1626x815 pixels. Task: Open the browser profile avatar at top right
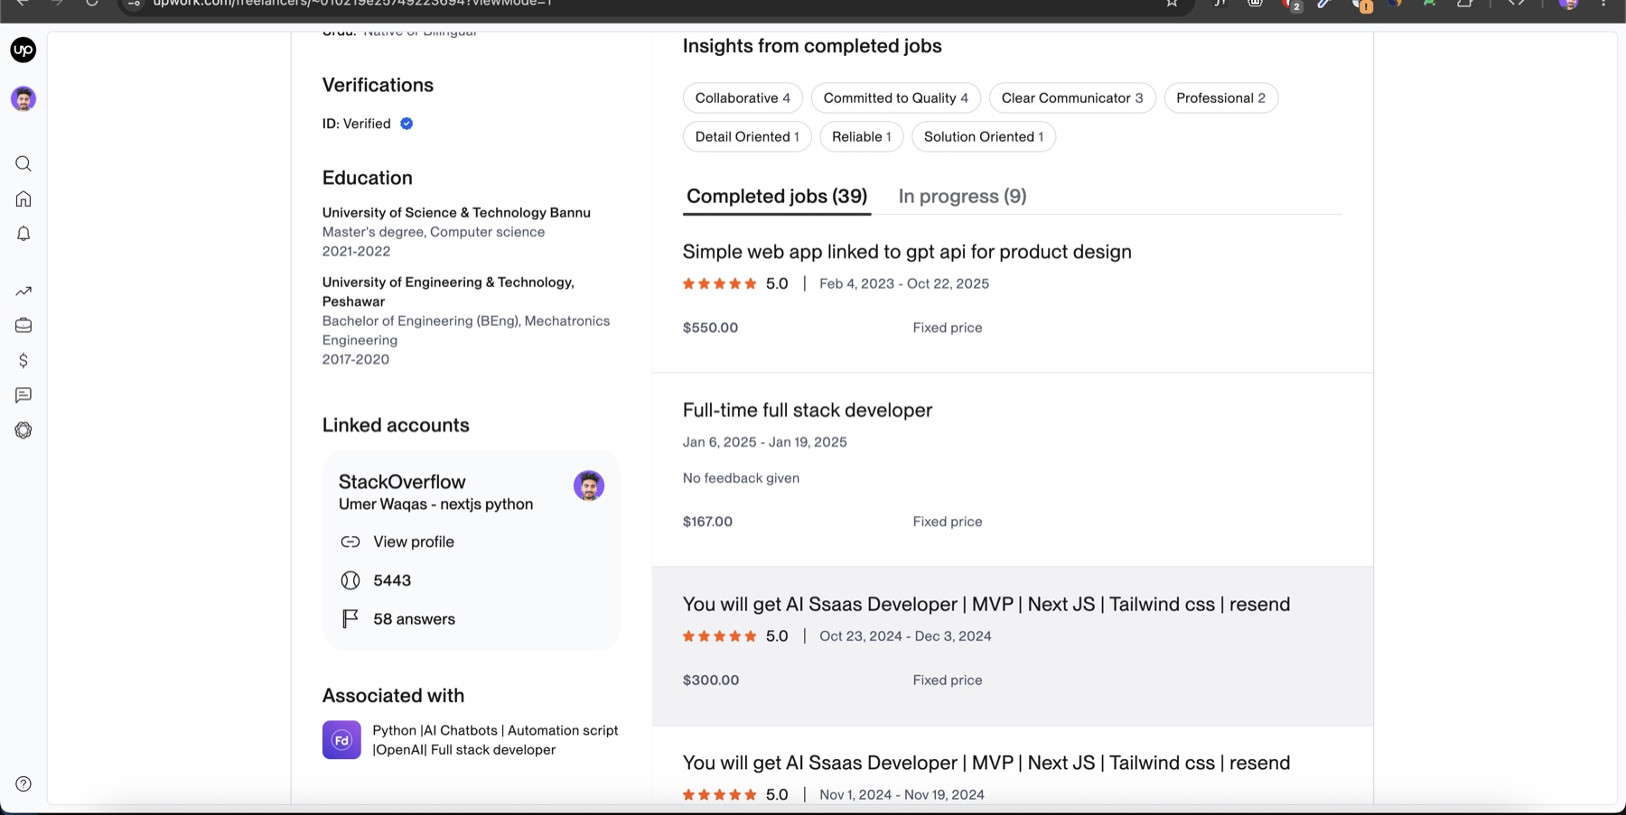coord(1569,4)
